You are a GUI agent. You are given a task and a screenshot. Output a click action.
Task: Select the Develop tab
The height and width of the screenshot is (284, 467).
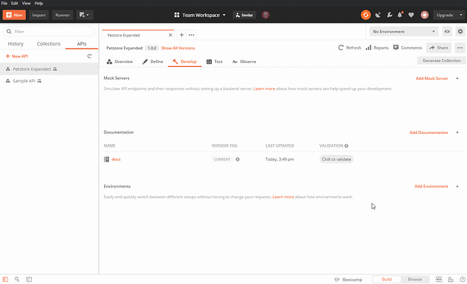185,62
